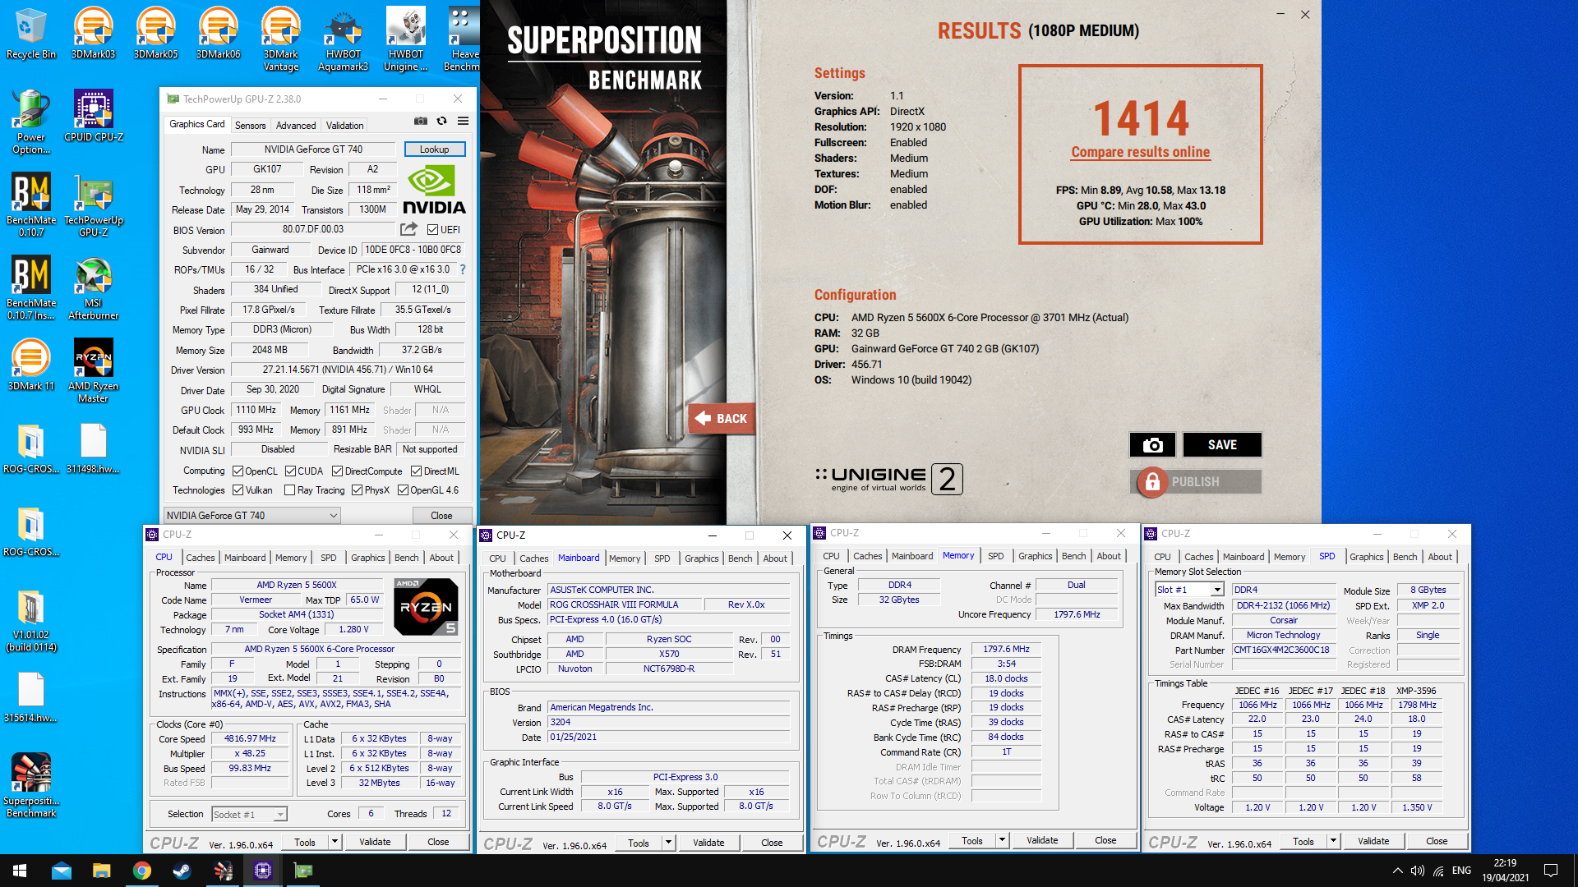This screenshot has width=1578, height=887.
Task: Toggle CUDA checkbox in GPU-Z
Action: point(291,471)
